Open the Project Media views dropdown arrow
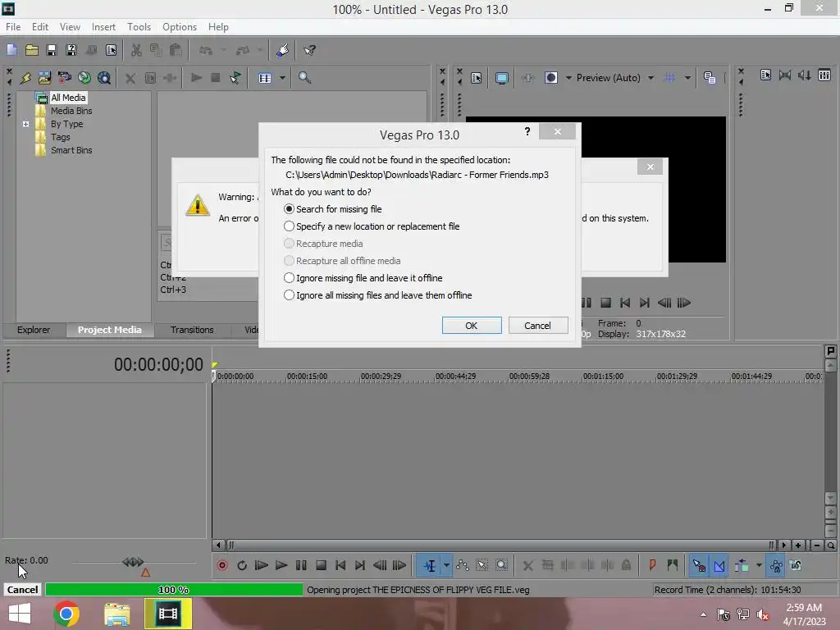 pos(282,78)
